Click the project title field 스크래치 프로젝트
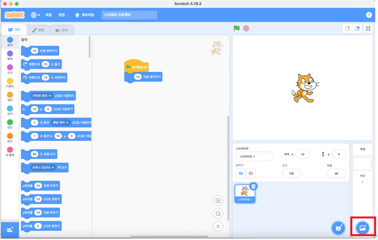Image resolution: width=378 pixels, height=240 pixels. (x=129, y=15)
